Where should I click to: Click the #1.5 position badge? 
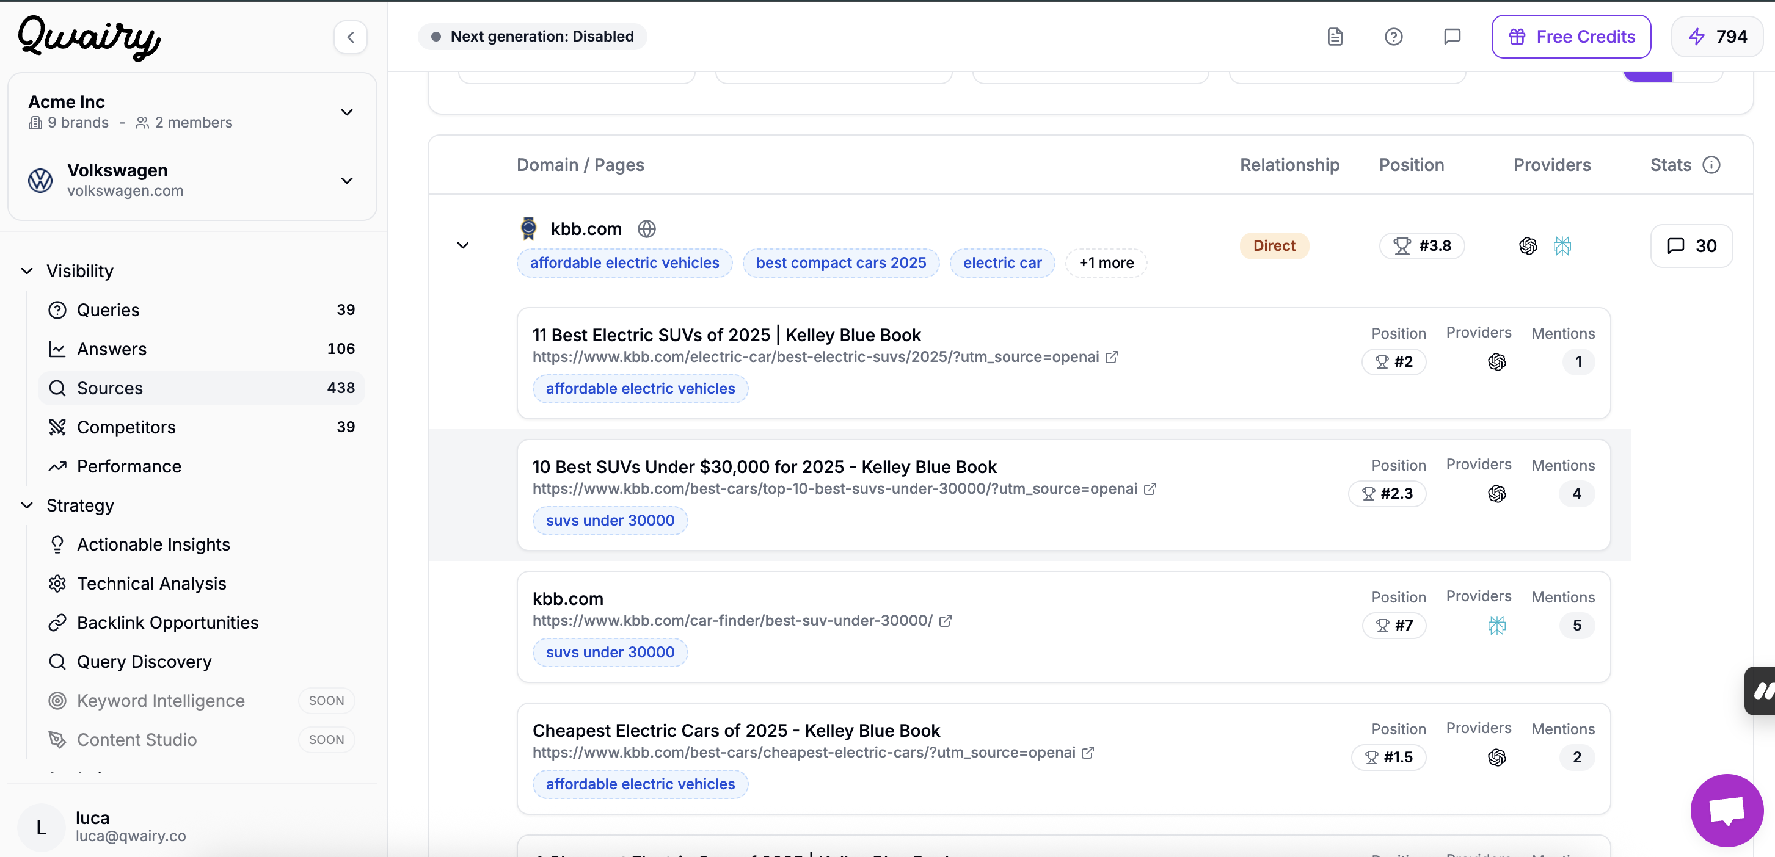[x=1388, y=757]
